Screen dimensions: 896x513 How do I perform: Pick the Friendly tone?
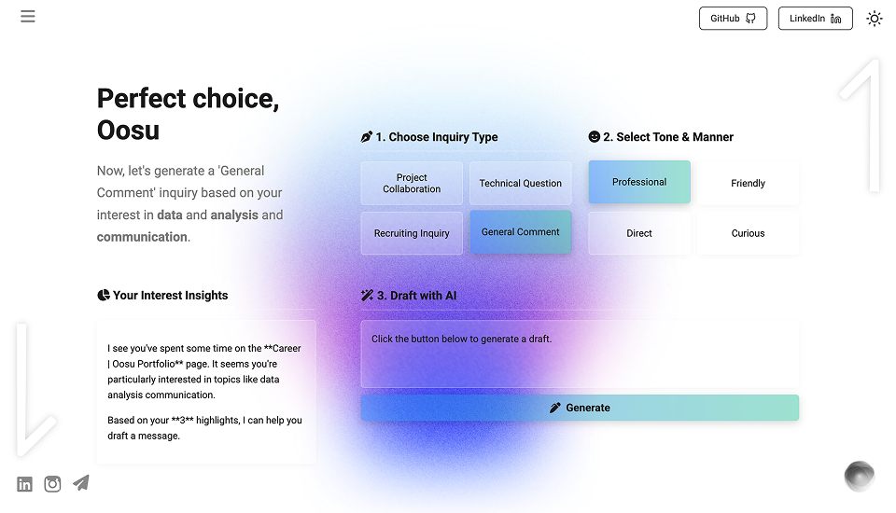(x=748, y=183)
